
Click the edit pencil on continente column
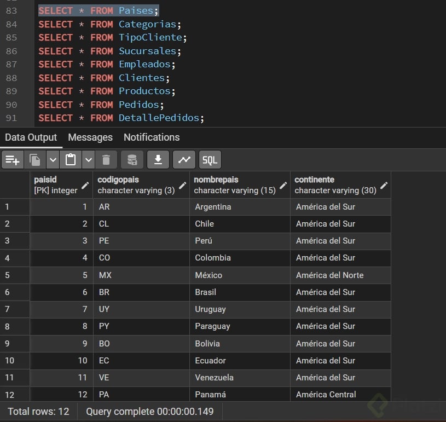coord(384,186)
